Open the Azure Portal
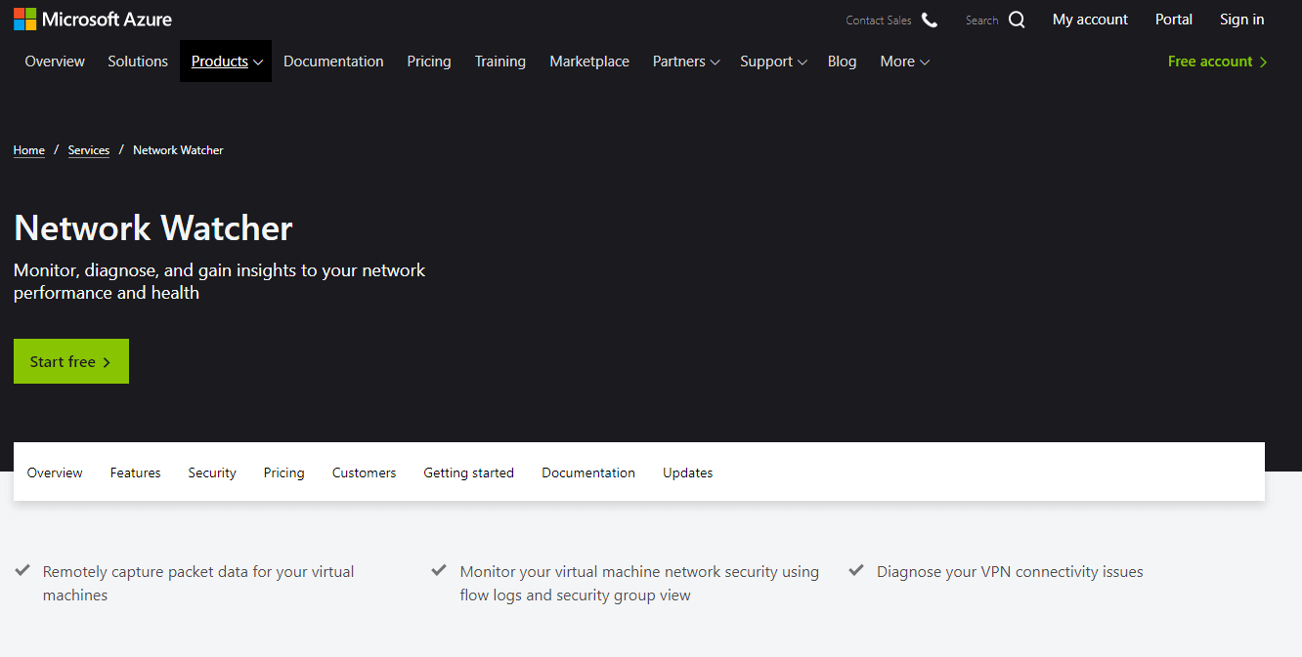The width and height of the screenshot is (1302, 657). [1173, 19]
